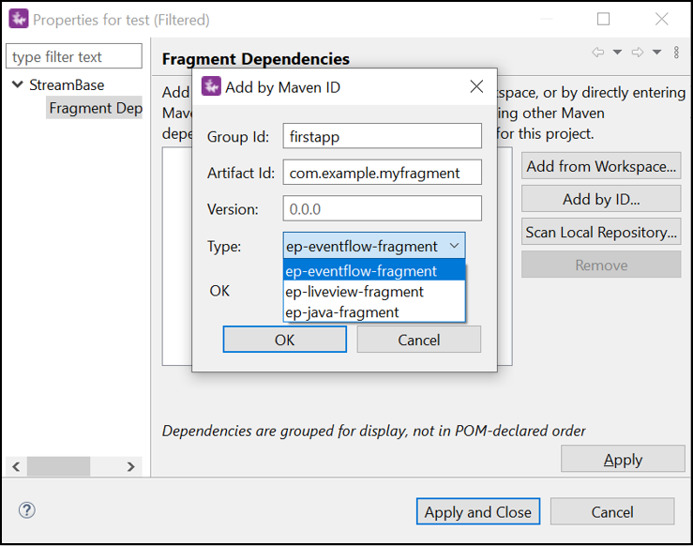This screenshot has height=546, width=693.
Task: Click the help question mark icon
Action: point(27,510)
